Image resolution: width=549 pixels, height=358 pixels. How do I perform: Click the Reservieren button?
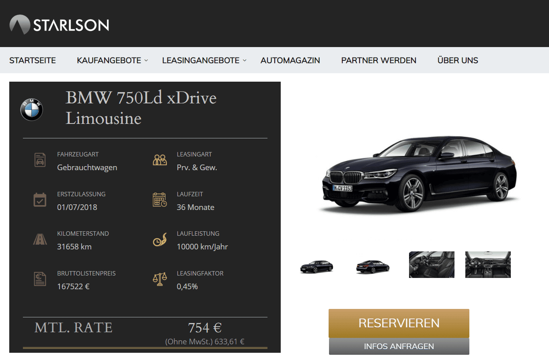tap(399, 323)
